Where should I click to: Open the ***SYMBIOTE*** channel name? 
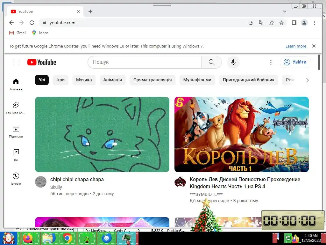(206, 194)
